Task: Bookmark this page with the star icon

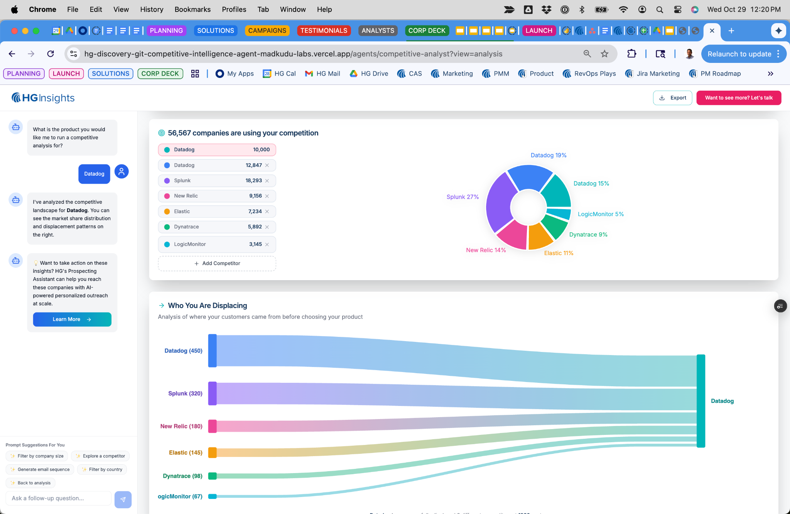Action: point(604,54)
